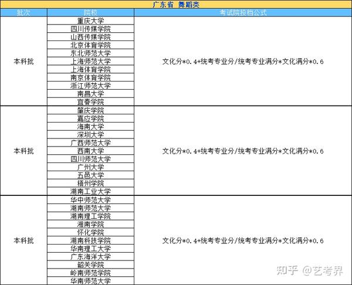Click on 山西传媒学院

pos(90,37)
